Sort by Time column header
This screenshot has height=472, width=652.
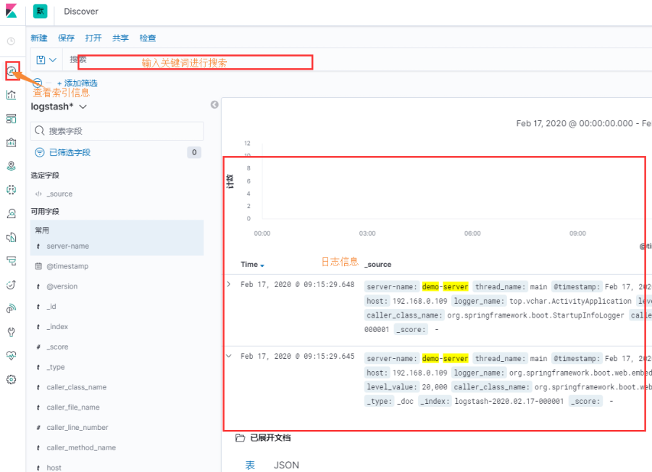252,265
